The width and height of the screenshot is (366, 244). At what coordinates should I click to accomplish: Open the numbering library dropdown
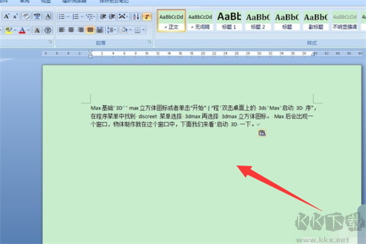(82, 16)
